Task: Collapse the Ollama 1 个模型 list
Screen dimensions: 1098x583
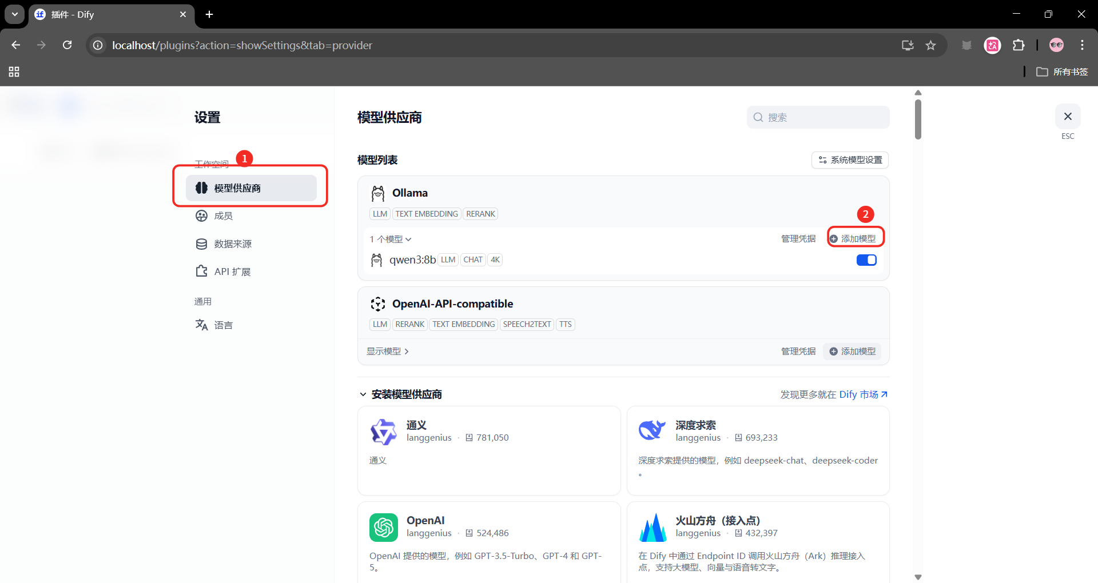Action: pyautogui.click(x=391, y=239)
